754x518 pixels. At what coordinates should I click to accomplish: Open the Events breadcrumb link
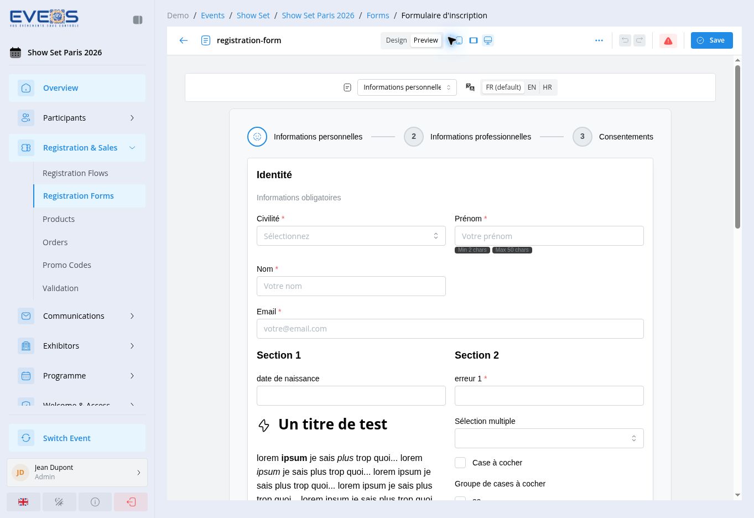pos(212,15)
